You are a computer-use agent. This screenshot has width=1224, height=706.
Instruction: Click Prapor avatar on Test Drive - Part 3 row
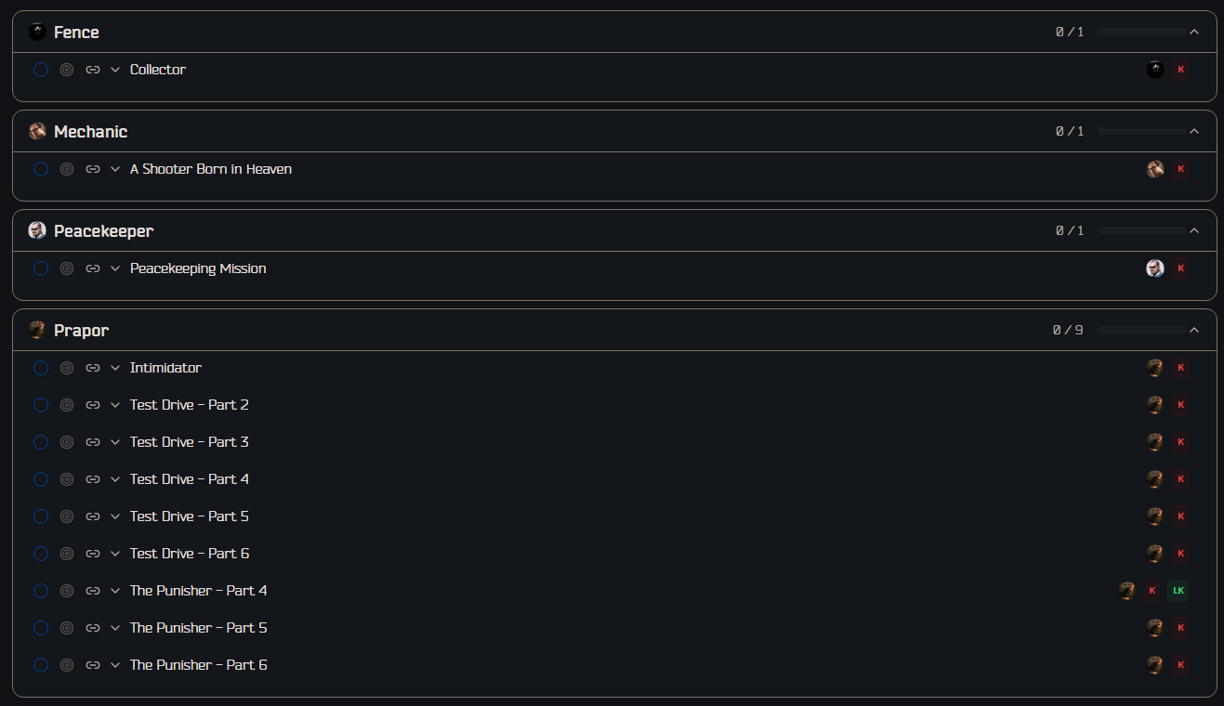1154,442
